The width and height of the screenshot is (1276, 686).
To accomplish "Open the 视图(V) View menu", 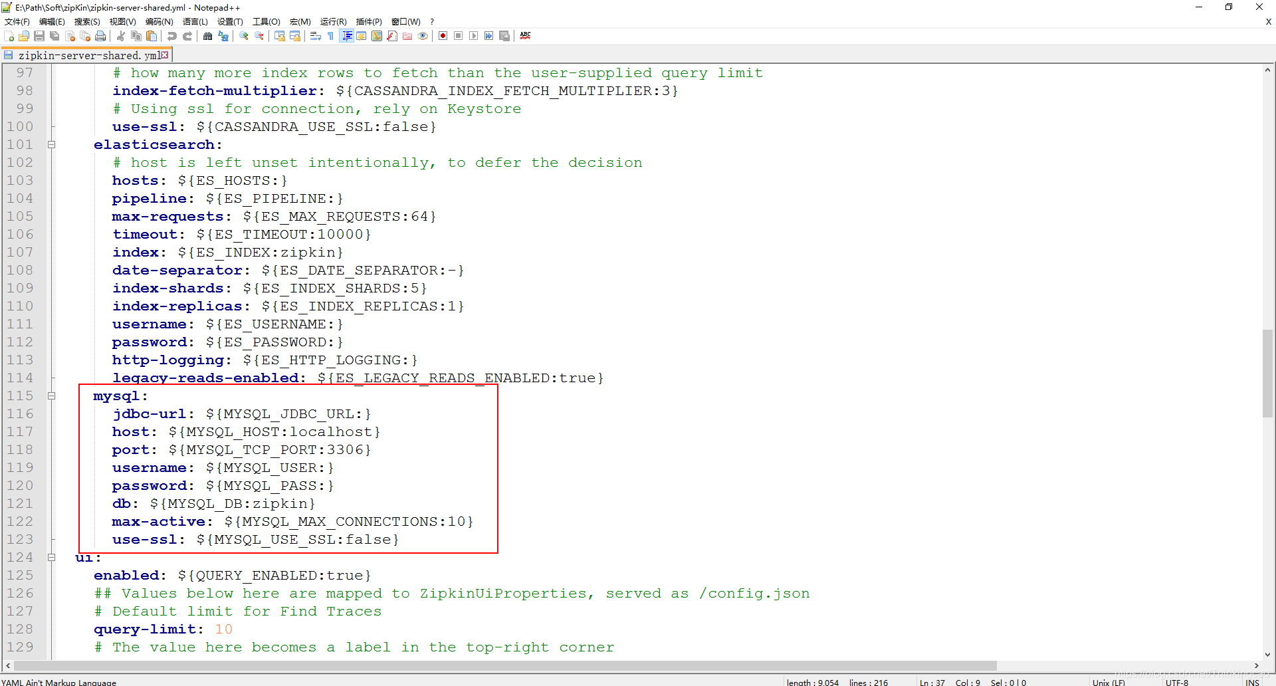I will coord(123,22).
